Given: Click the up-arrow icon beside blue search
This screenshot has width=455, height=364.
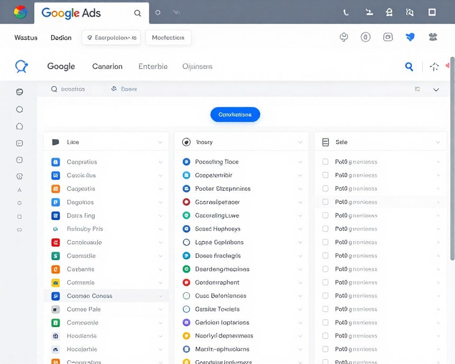Looking at the screenshot, I should point(434,67).
